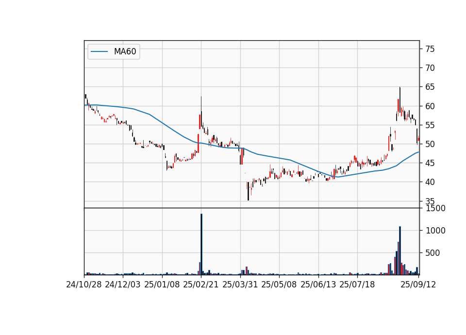The width and height of the screenshot is (466, 335).
Task: Click the 70 price axis label
Action: pyautogui.click(x=430, y=68)
